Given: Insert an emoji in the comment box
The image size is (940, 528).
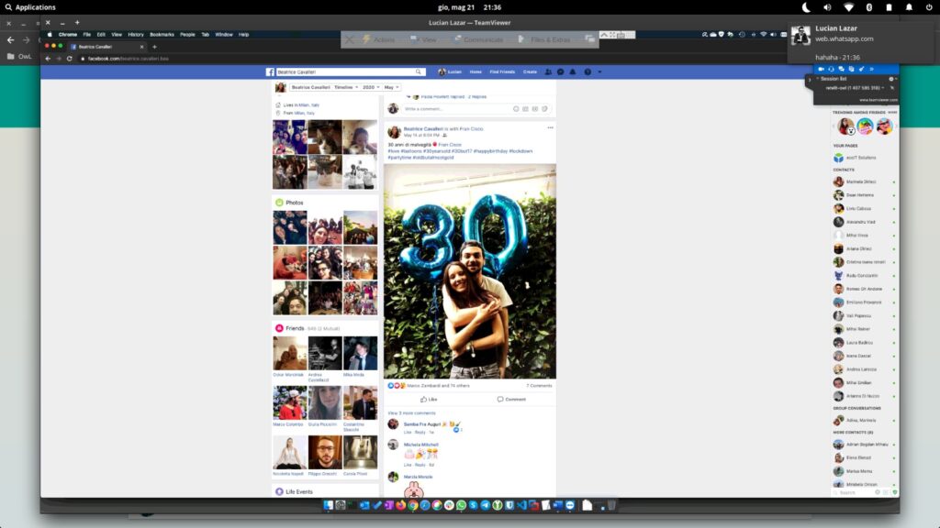Looking at the screenshot, I should tap(516, 109).
